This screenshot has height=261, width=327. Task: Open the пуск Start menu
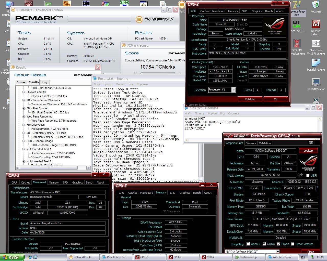coord(12,257)
